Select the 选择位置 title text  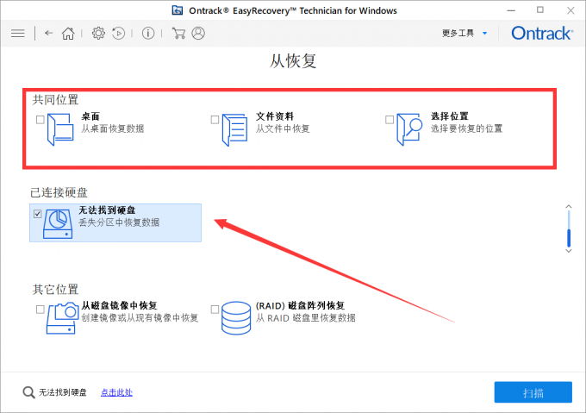point(450,116)
